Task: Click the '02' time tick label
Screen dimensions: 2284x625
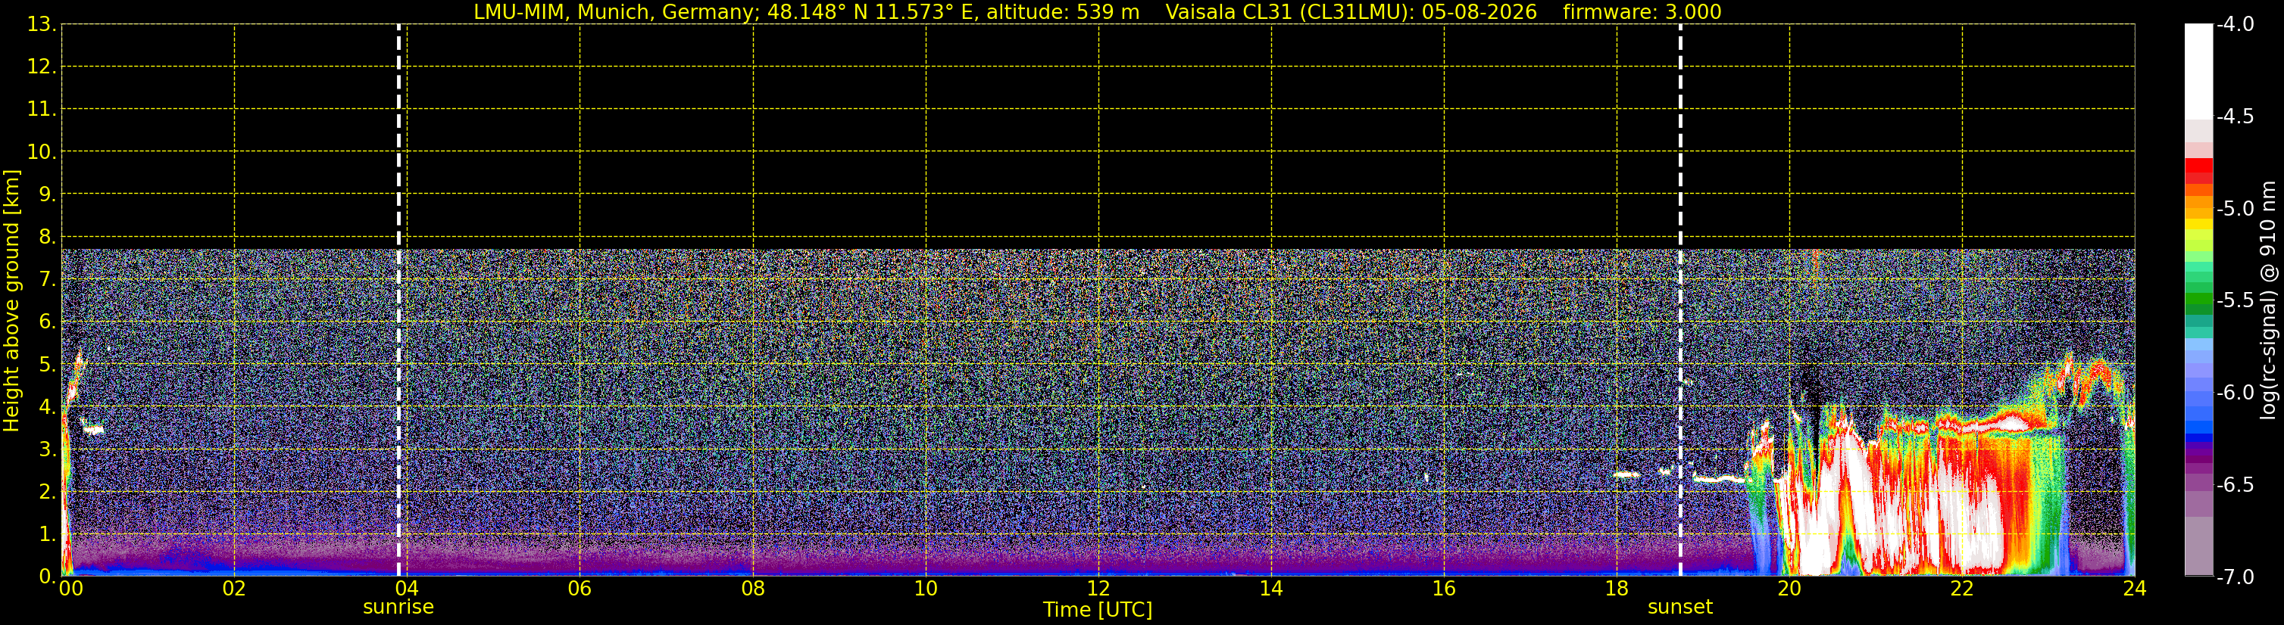Action: tap(234, 588)
